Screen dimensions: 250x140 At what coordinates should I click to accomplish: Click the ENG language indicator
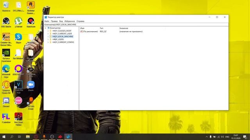pyautogui.click(x=227, y=136)
